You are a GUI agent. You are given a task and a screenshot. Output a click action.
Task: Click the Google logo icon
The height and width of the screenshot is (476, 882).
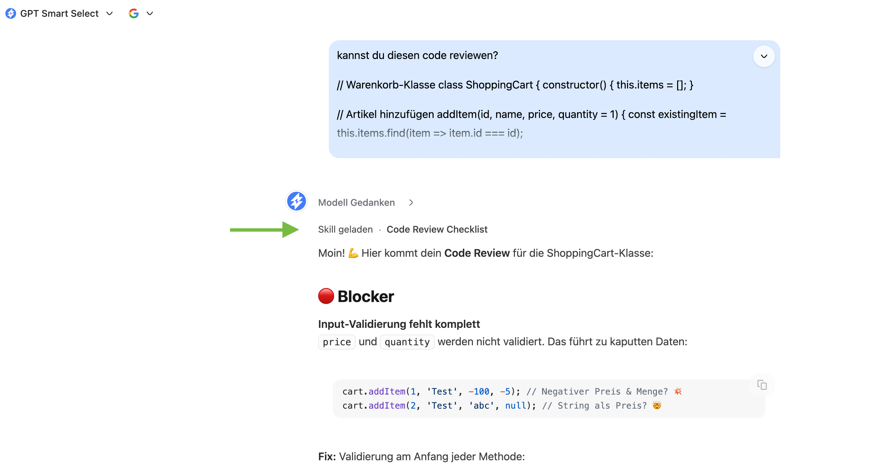tap(134, 13)
